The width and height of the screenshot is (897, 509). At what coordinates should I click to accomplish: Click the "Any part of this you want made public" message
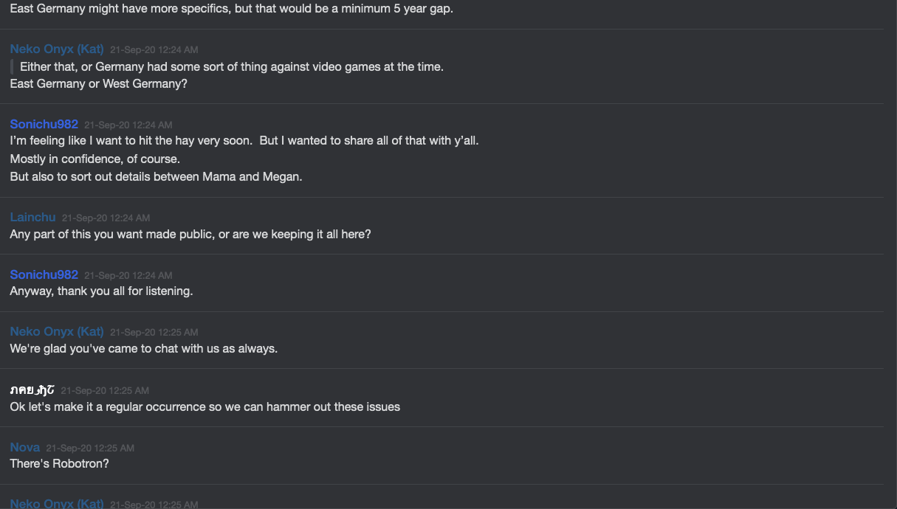[190, 235]
